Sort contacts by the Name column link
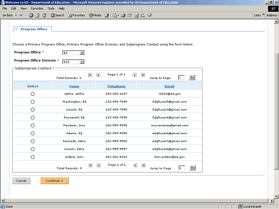 click(x=74, y=86)
